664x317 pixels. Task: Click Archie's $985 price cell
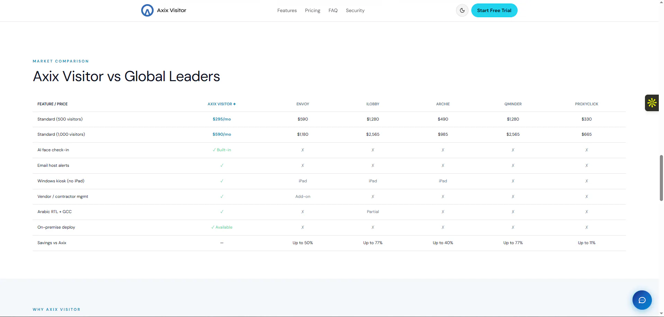click(443, 134)
